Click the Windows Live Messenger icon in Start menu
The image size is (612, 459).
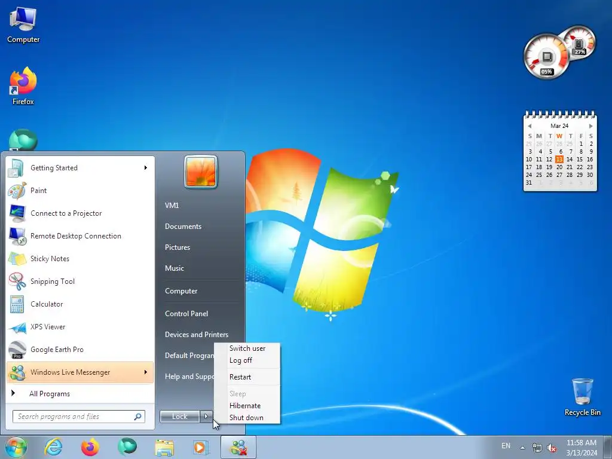(x=17, y=372)
